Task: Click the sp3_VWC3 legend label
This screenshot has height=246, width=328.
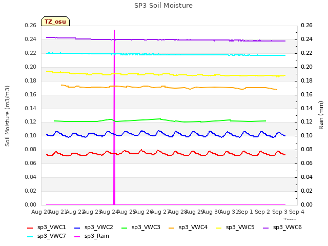Action: point(146,228)
